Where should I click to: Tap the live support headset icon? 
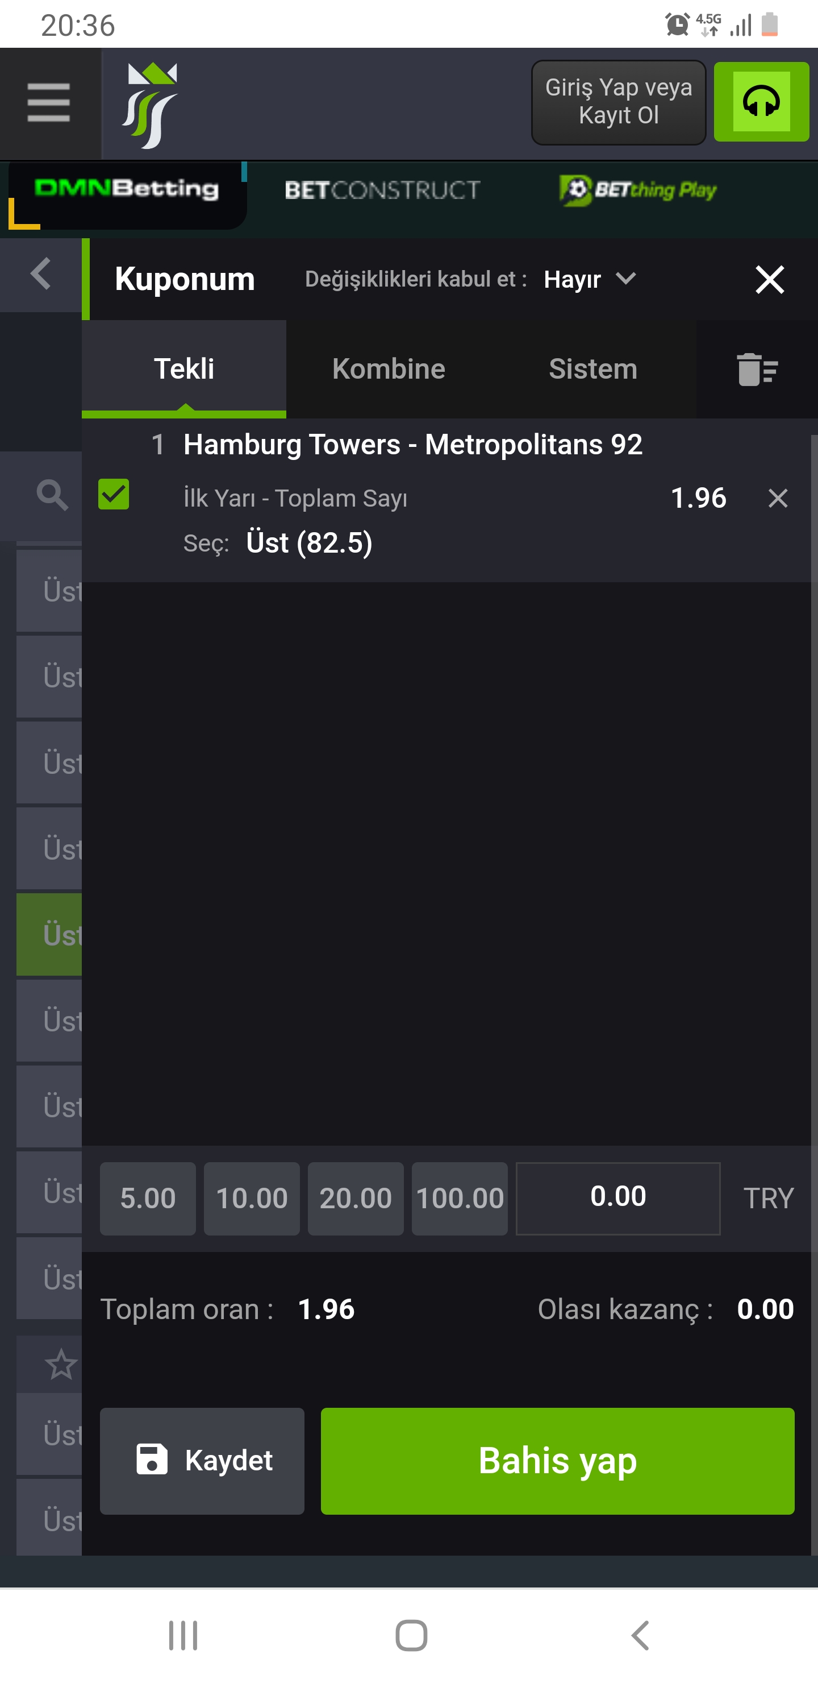761,102
